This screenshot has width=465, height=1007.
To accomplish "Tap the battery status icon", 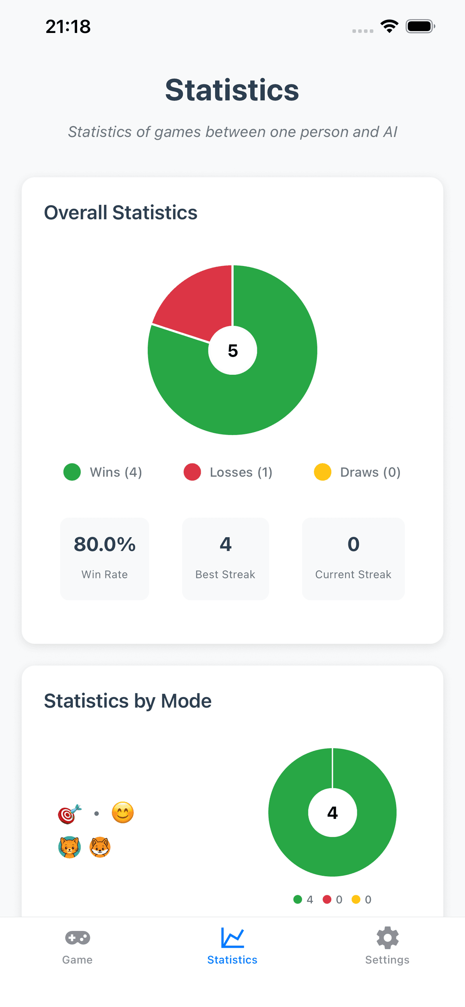I will click(x=420, y=26).
